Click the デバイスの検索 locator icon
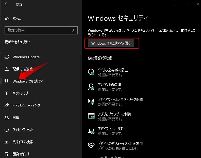The height and width of the screenshot is (158, 201). [x=7, y=142]
